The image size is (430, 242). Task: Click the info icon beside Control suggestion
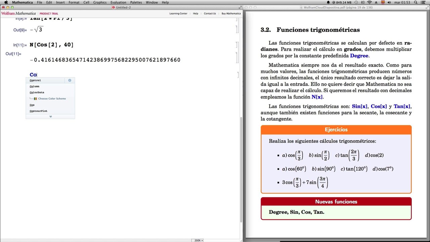point(70,80)
